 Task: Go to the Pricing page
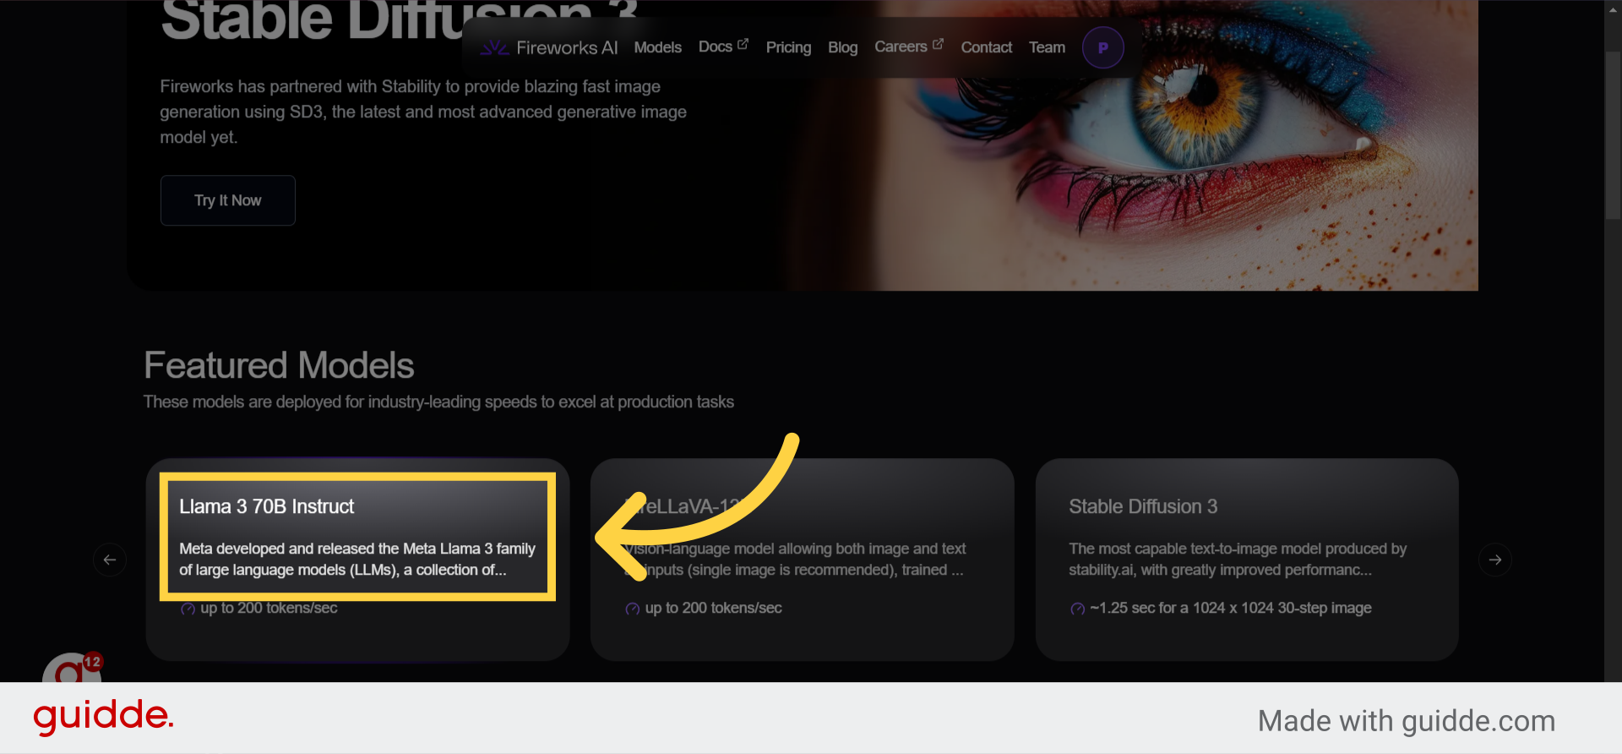pyautogui.click(x=788, y=48)
